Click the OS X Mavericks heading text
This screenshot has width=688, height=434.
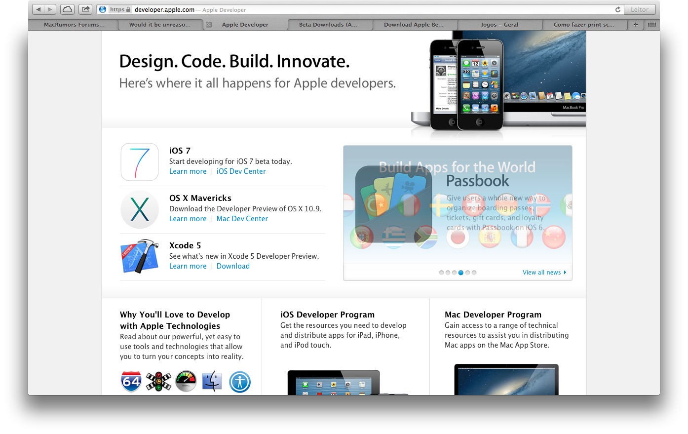(200, 198)
